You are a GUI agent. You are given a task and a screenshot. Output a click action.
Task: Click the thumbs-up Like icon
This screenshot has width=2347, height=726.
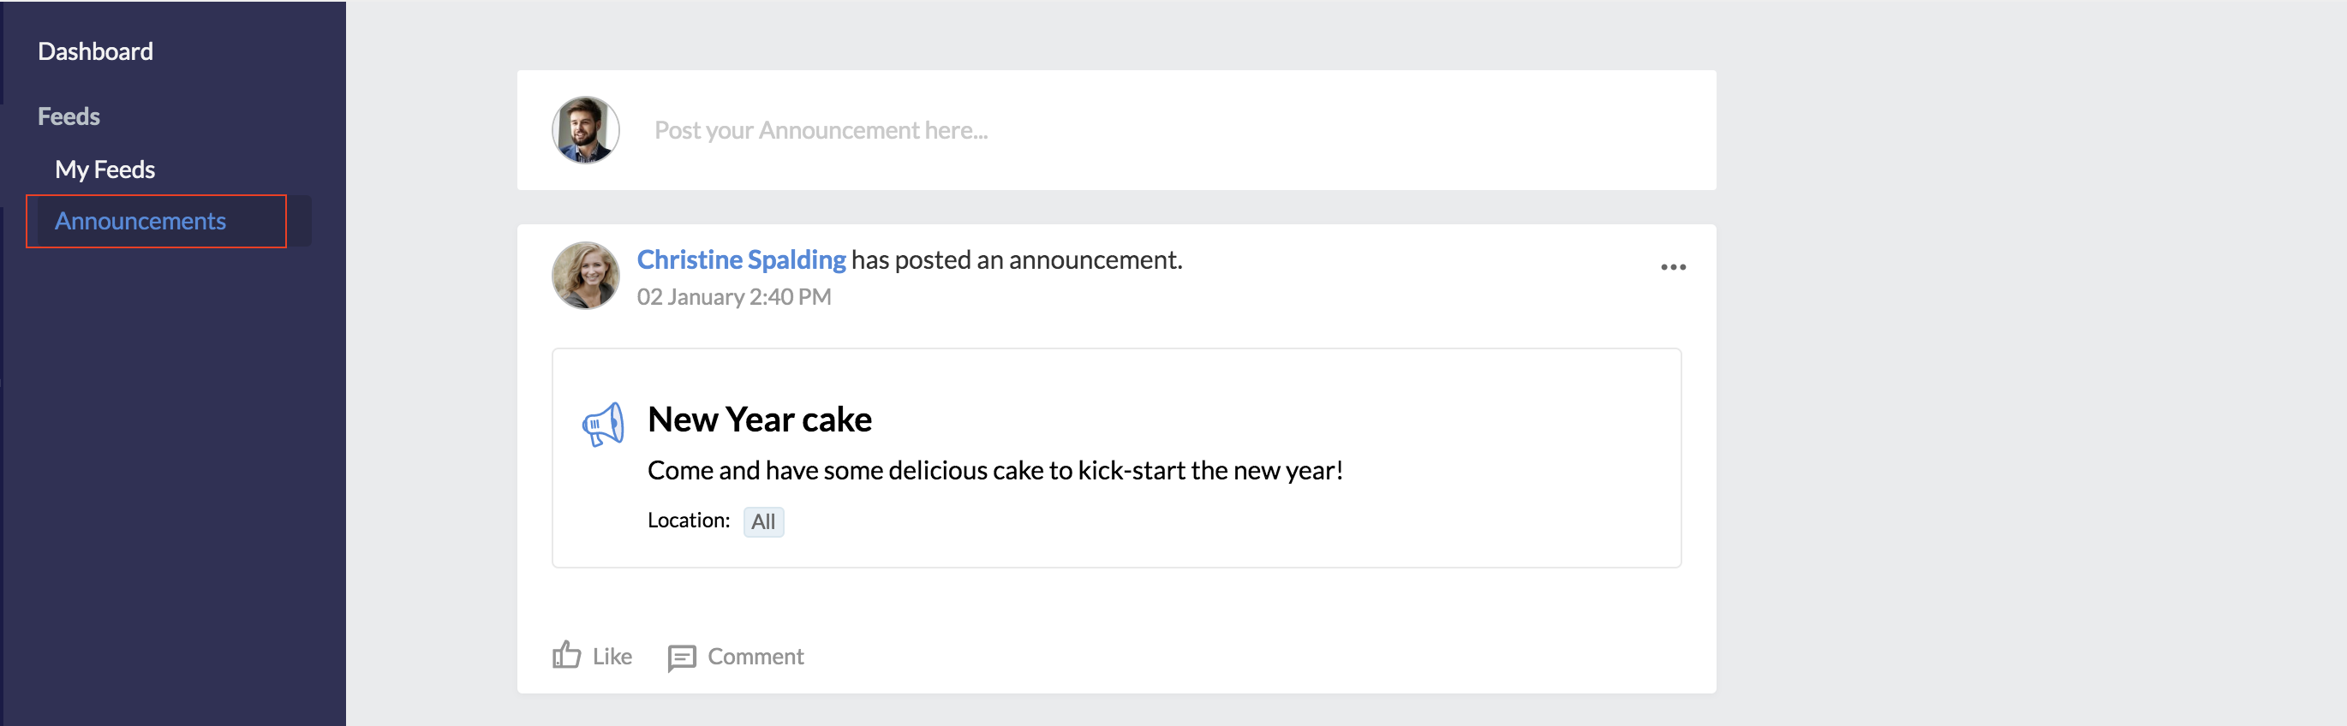click(567, 655)
